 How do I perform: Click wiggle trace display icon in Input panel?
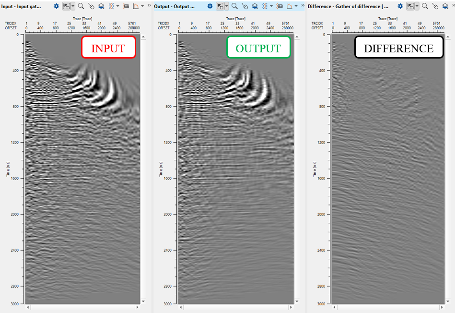pyautogui.click(x=111, y=6)
